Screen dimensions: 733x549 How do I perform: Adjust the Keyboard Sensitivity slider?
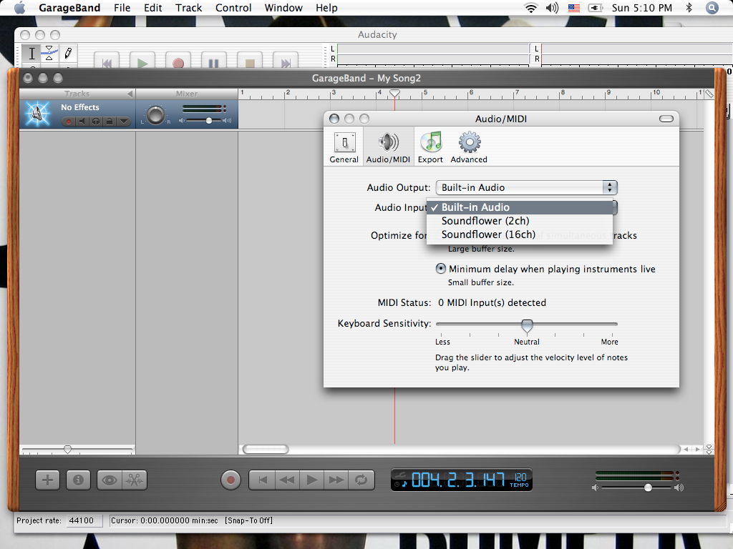pos(527,325)
